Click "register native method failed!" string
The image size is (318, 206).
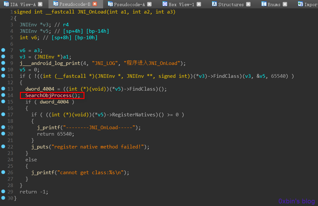(98, 147)
